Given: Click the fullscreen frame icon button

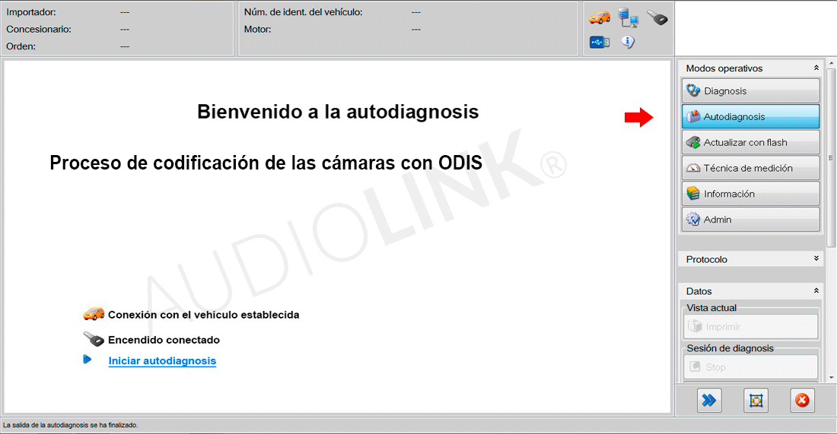Looking at the screenshot, I should tap(756, 400).
